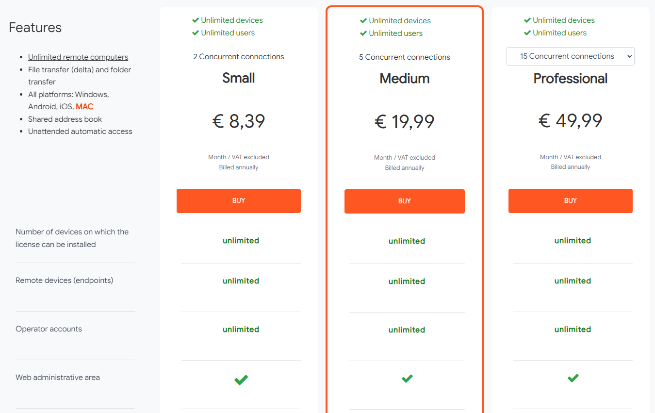Click the MAC platform link
Screen dimensions: 655x413
pyautogui.click(x=84, y=107)
